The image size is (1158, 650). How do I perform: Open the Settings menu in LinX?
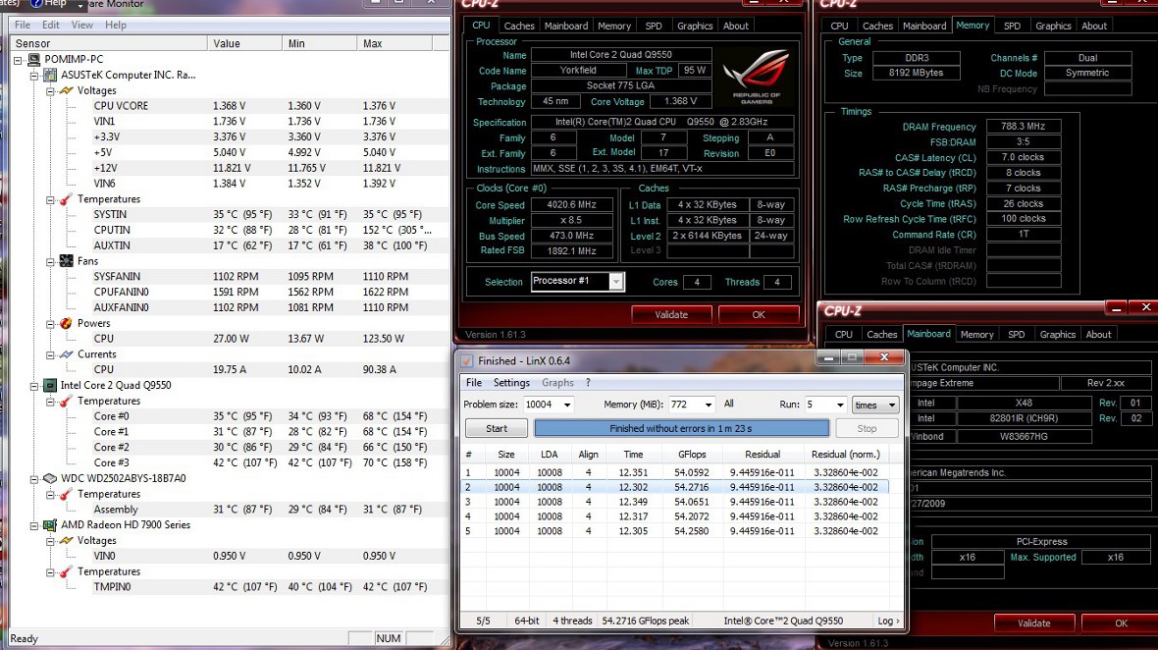pyautogui.click(x=511, y=383)
